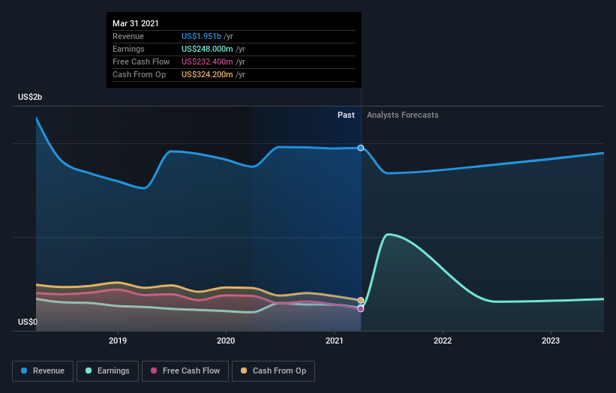
Task: Click the 'Earnings' row label in tooltip
Action: coord(128,49)
